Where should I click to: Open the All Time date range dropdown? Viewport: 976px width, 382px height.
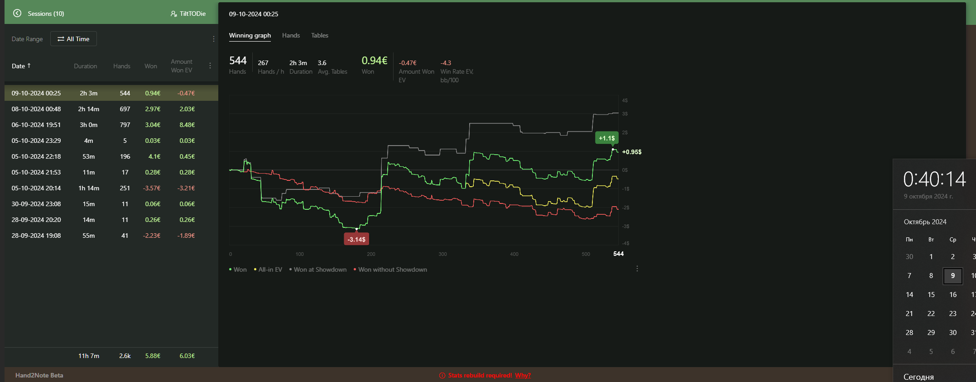pyautogui.click(x=73, y=39)
